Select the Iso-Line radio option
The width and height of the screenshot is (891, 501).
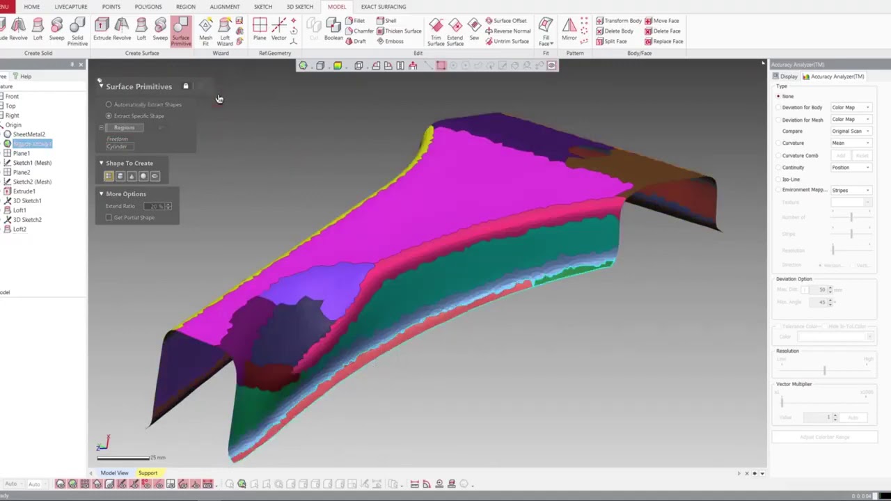pos(778,179)
